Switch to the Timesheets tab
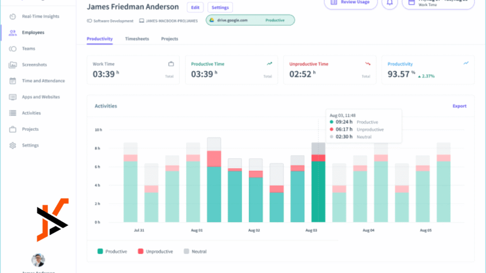Screen dimensions: 486x273 click(137, 38)
